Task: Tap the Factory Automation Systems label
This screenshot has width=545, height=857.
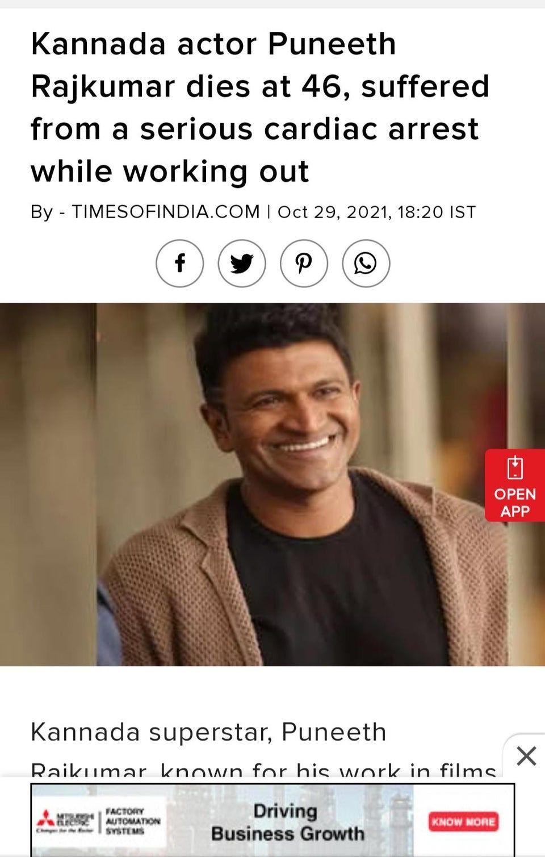Action: (x=132, y=821)
